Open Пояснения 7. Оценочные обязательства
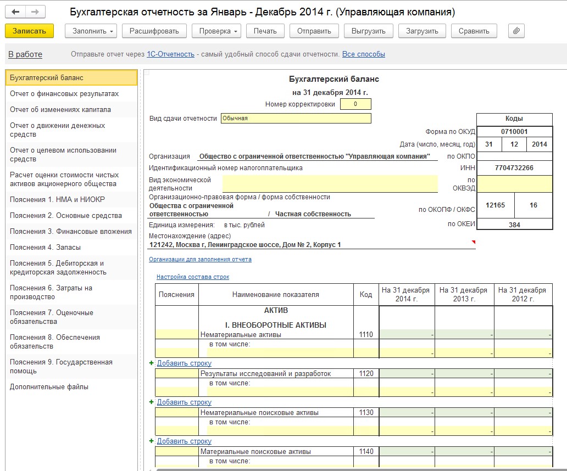This screenshot has width=567, height=471. tap(71, 317)
